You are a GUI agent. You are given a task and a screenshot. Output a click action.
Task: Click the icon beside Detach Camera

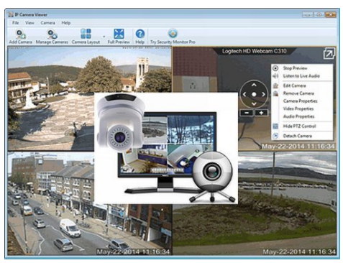pyautogui.click(x=275, y=136)
